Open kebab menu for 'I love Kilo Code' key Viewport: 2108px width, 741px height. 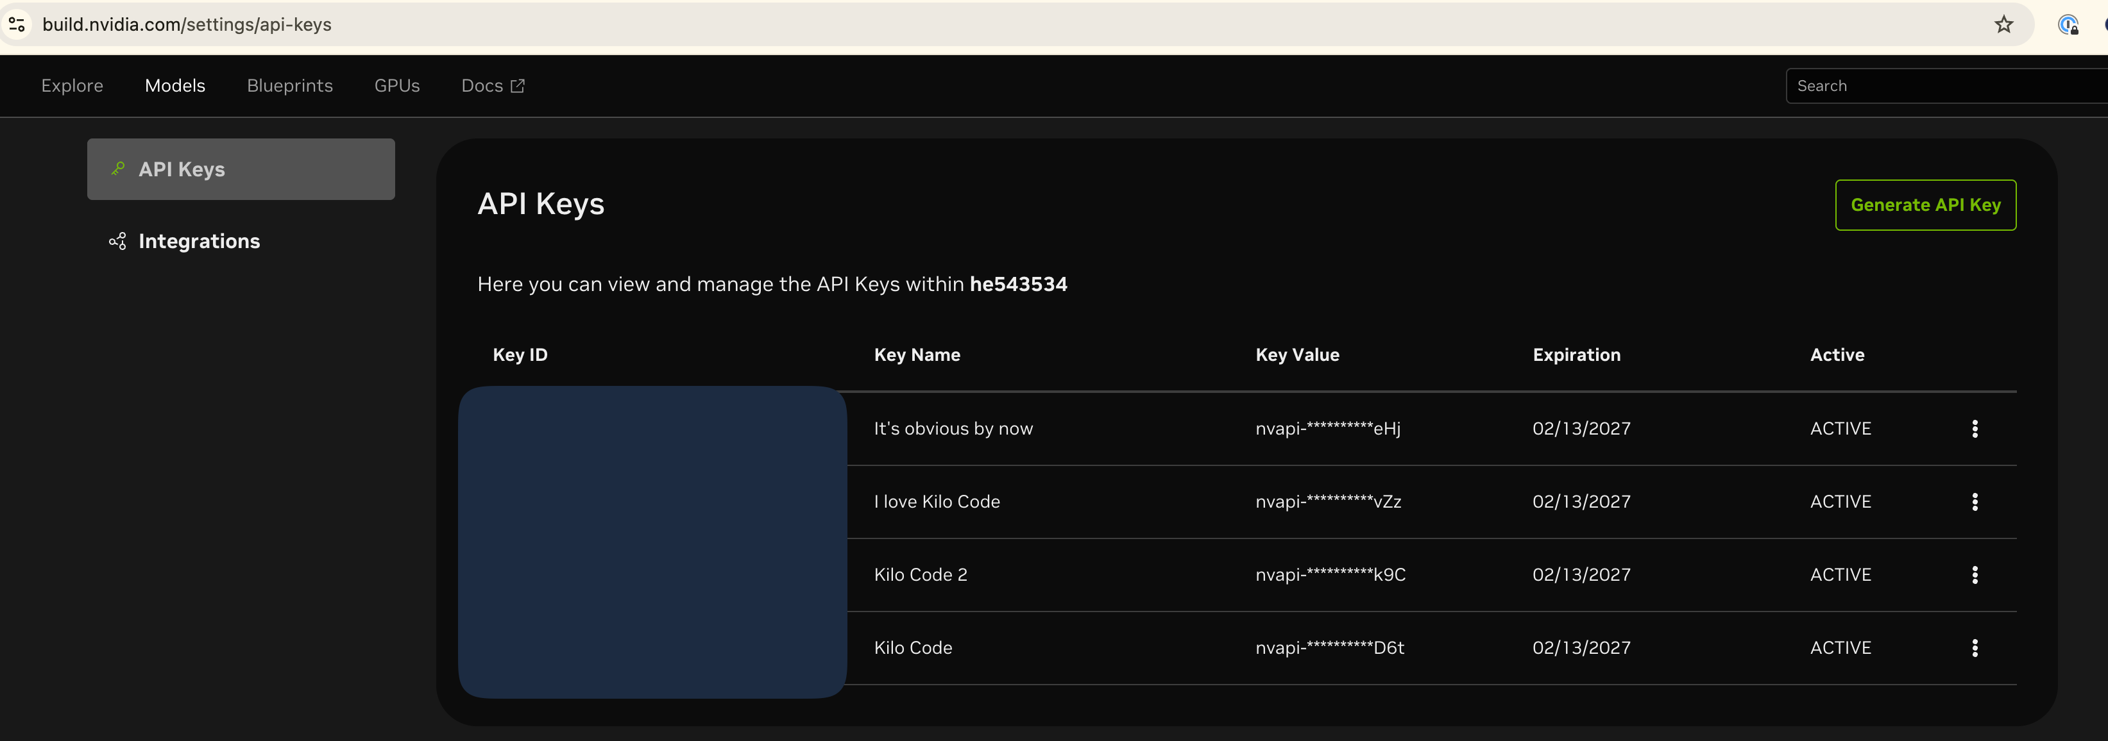point(1974,501)
